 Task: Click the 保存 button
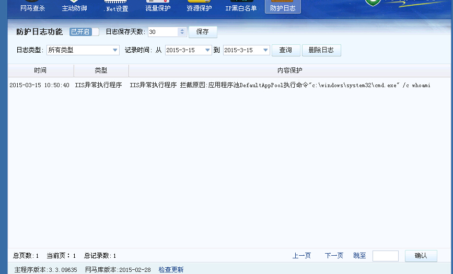click(203, 32)
